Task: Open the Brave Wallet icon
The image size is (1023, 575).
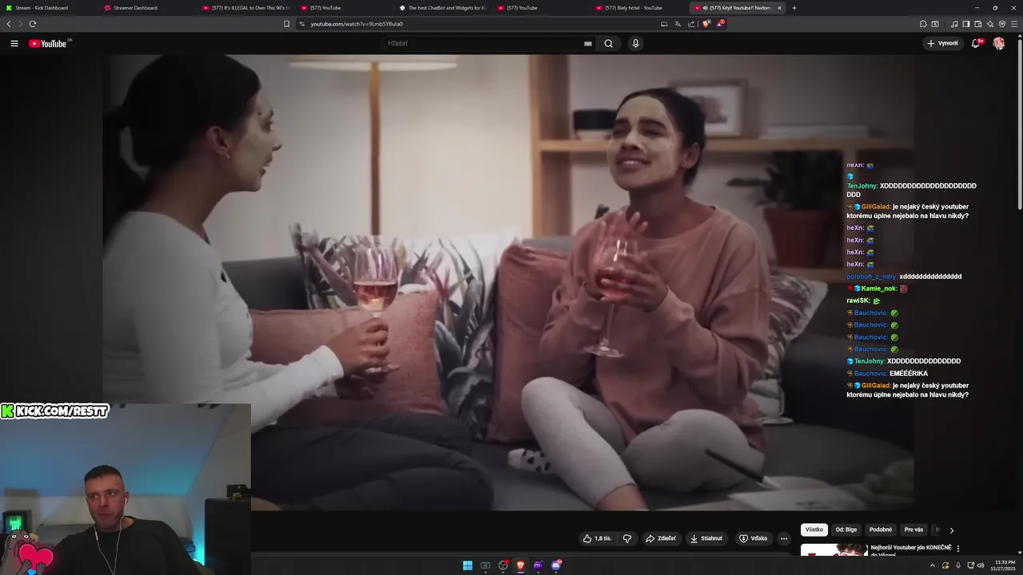Action: (978, 24)
